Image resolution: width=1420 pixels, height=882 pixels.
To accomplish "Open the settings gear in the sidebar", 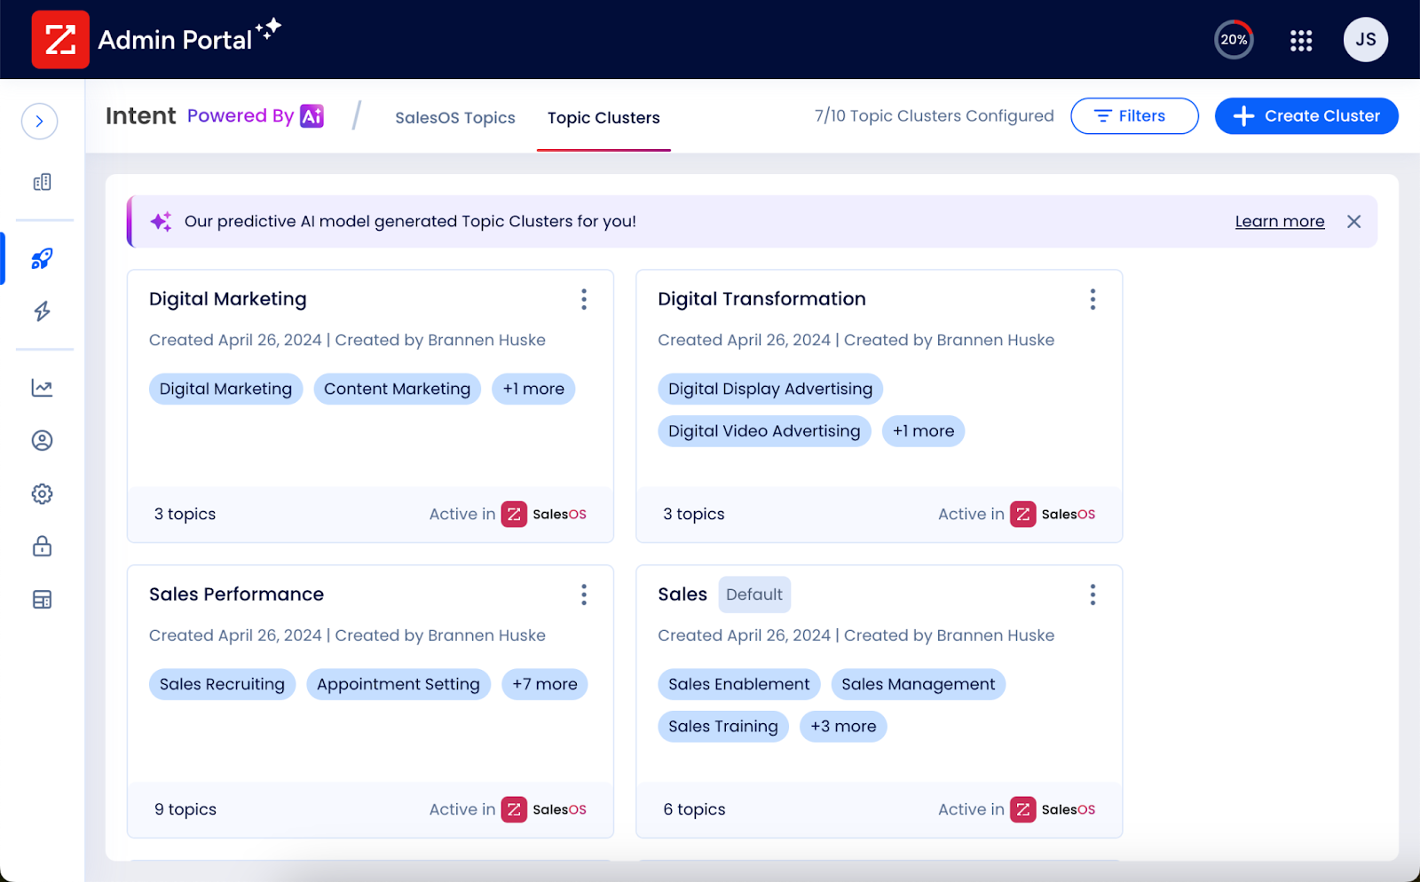I will pos(42,493).
